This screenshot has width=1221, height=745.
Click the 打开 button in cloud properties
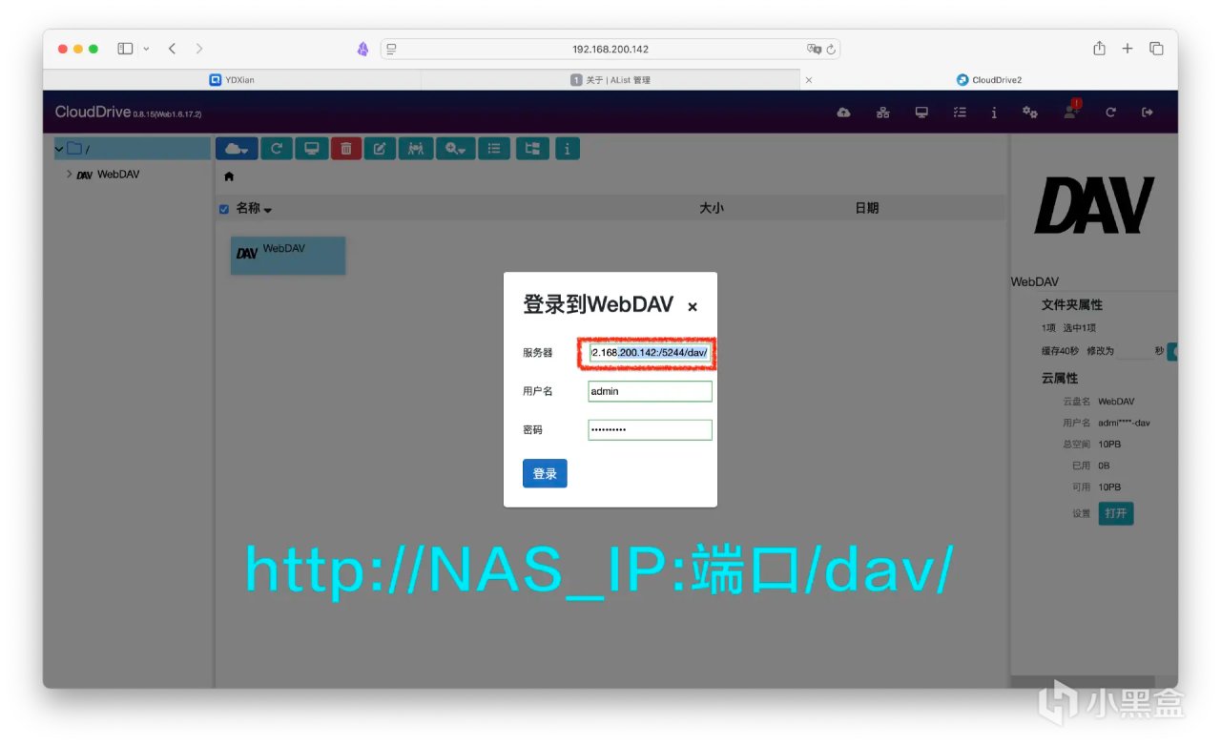[x=1116, y=513]
